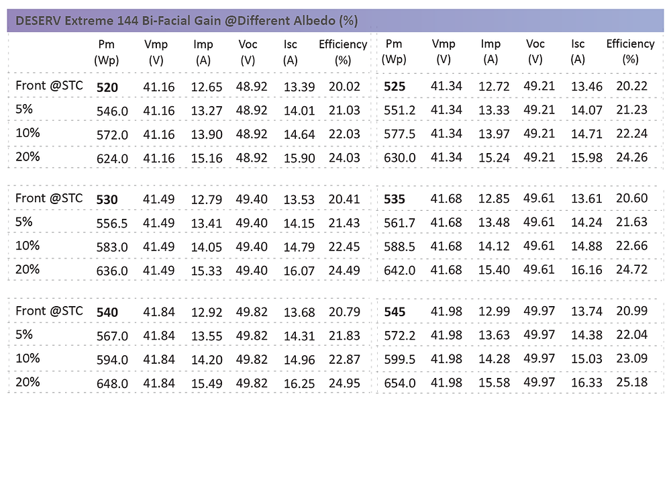Viewport: 671px width, 482px height.
Task: Click the 636.0 Pm cell
Action: [112, 271]
